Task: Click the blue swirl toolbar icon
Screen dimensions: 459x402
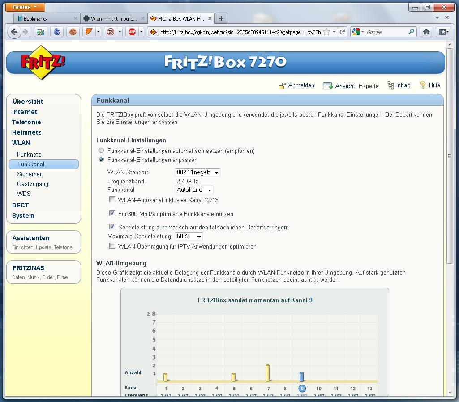Action: pos(57,32)
